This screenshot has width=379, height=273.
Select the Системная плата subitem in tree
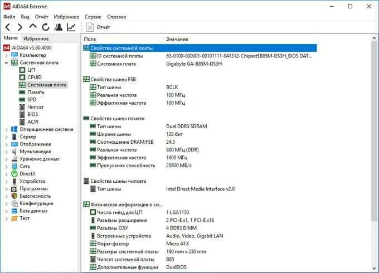(47, 85)
